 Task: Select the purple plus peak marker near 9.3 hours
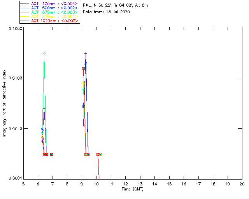86,54
